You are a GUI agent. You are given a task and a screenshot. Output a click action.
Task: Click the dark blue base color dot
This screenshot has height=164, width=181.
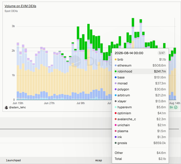coord(116,77)
